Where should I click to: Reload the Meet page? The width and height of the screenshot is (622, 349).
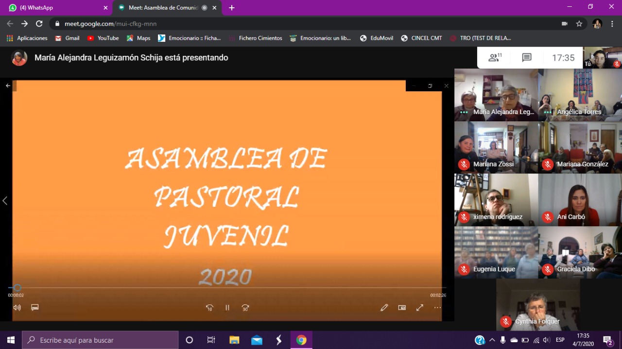(x=39, y=23)
